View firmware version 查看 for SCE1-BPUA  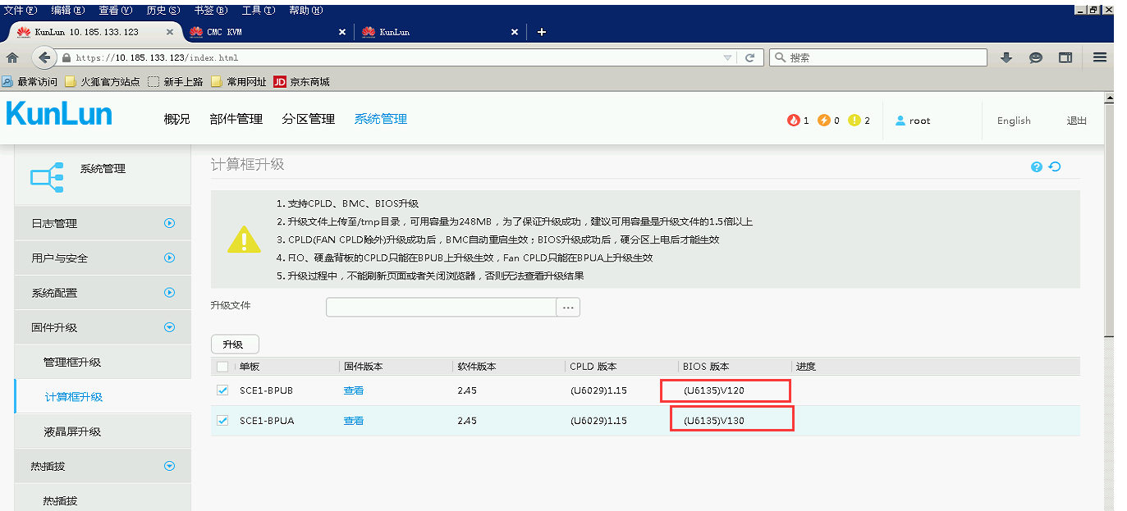354,421
